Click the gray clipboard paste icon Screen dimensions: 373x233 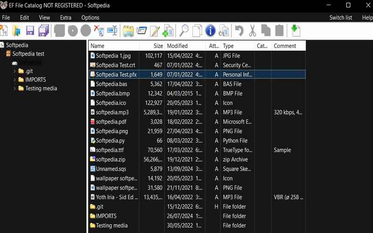coord(279,31)
